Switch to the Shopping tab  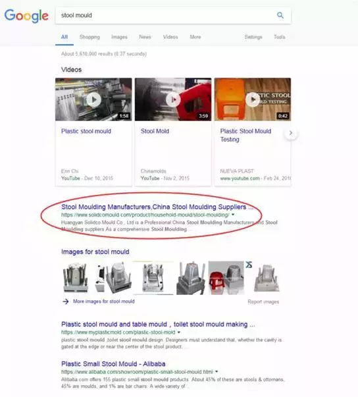click(x=89, y=37)
